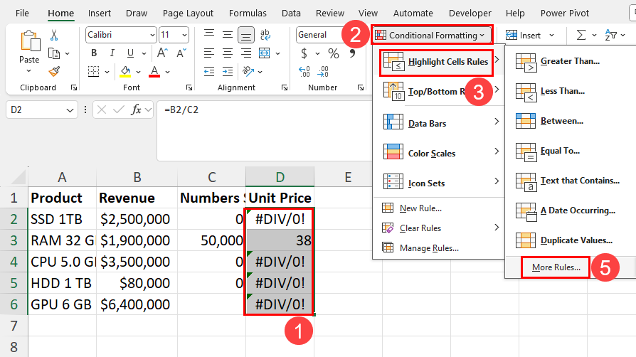
Task: Toggle Bold formatting
Action: [x=94, y=53]
